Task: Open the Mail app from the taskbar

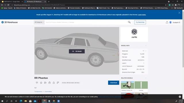Action: 35,101
